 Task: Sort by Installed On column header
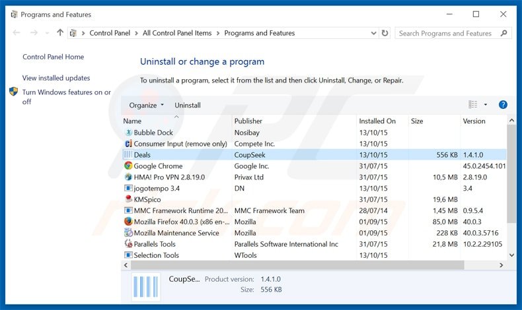(382, 121)
